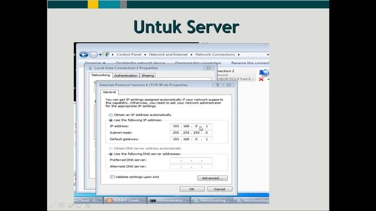Click the "Subnet mask:" label
Image resolution: width=376 pixels, height=211 pixels.
(x=121, y=132)
